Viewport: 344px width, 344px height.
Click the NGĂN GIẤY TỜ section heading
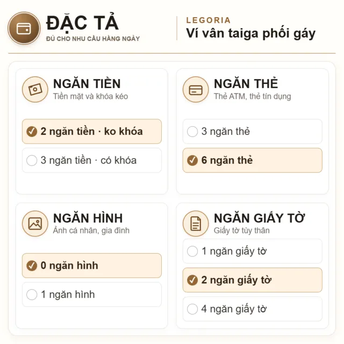tap(259, 218)
